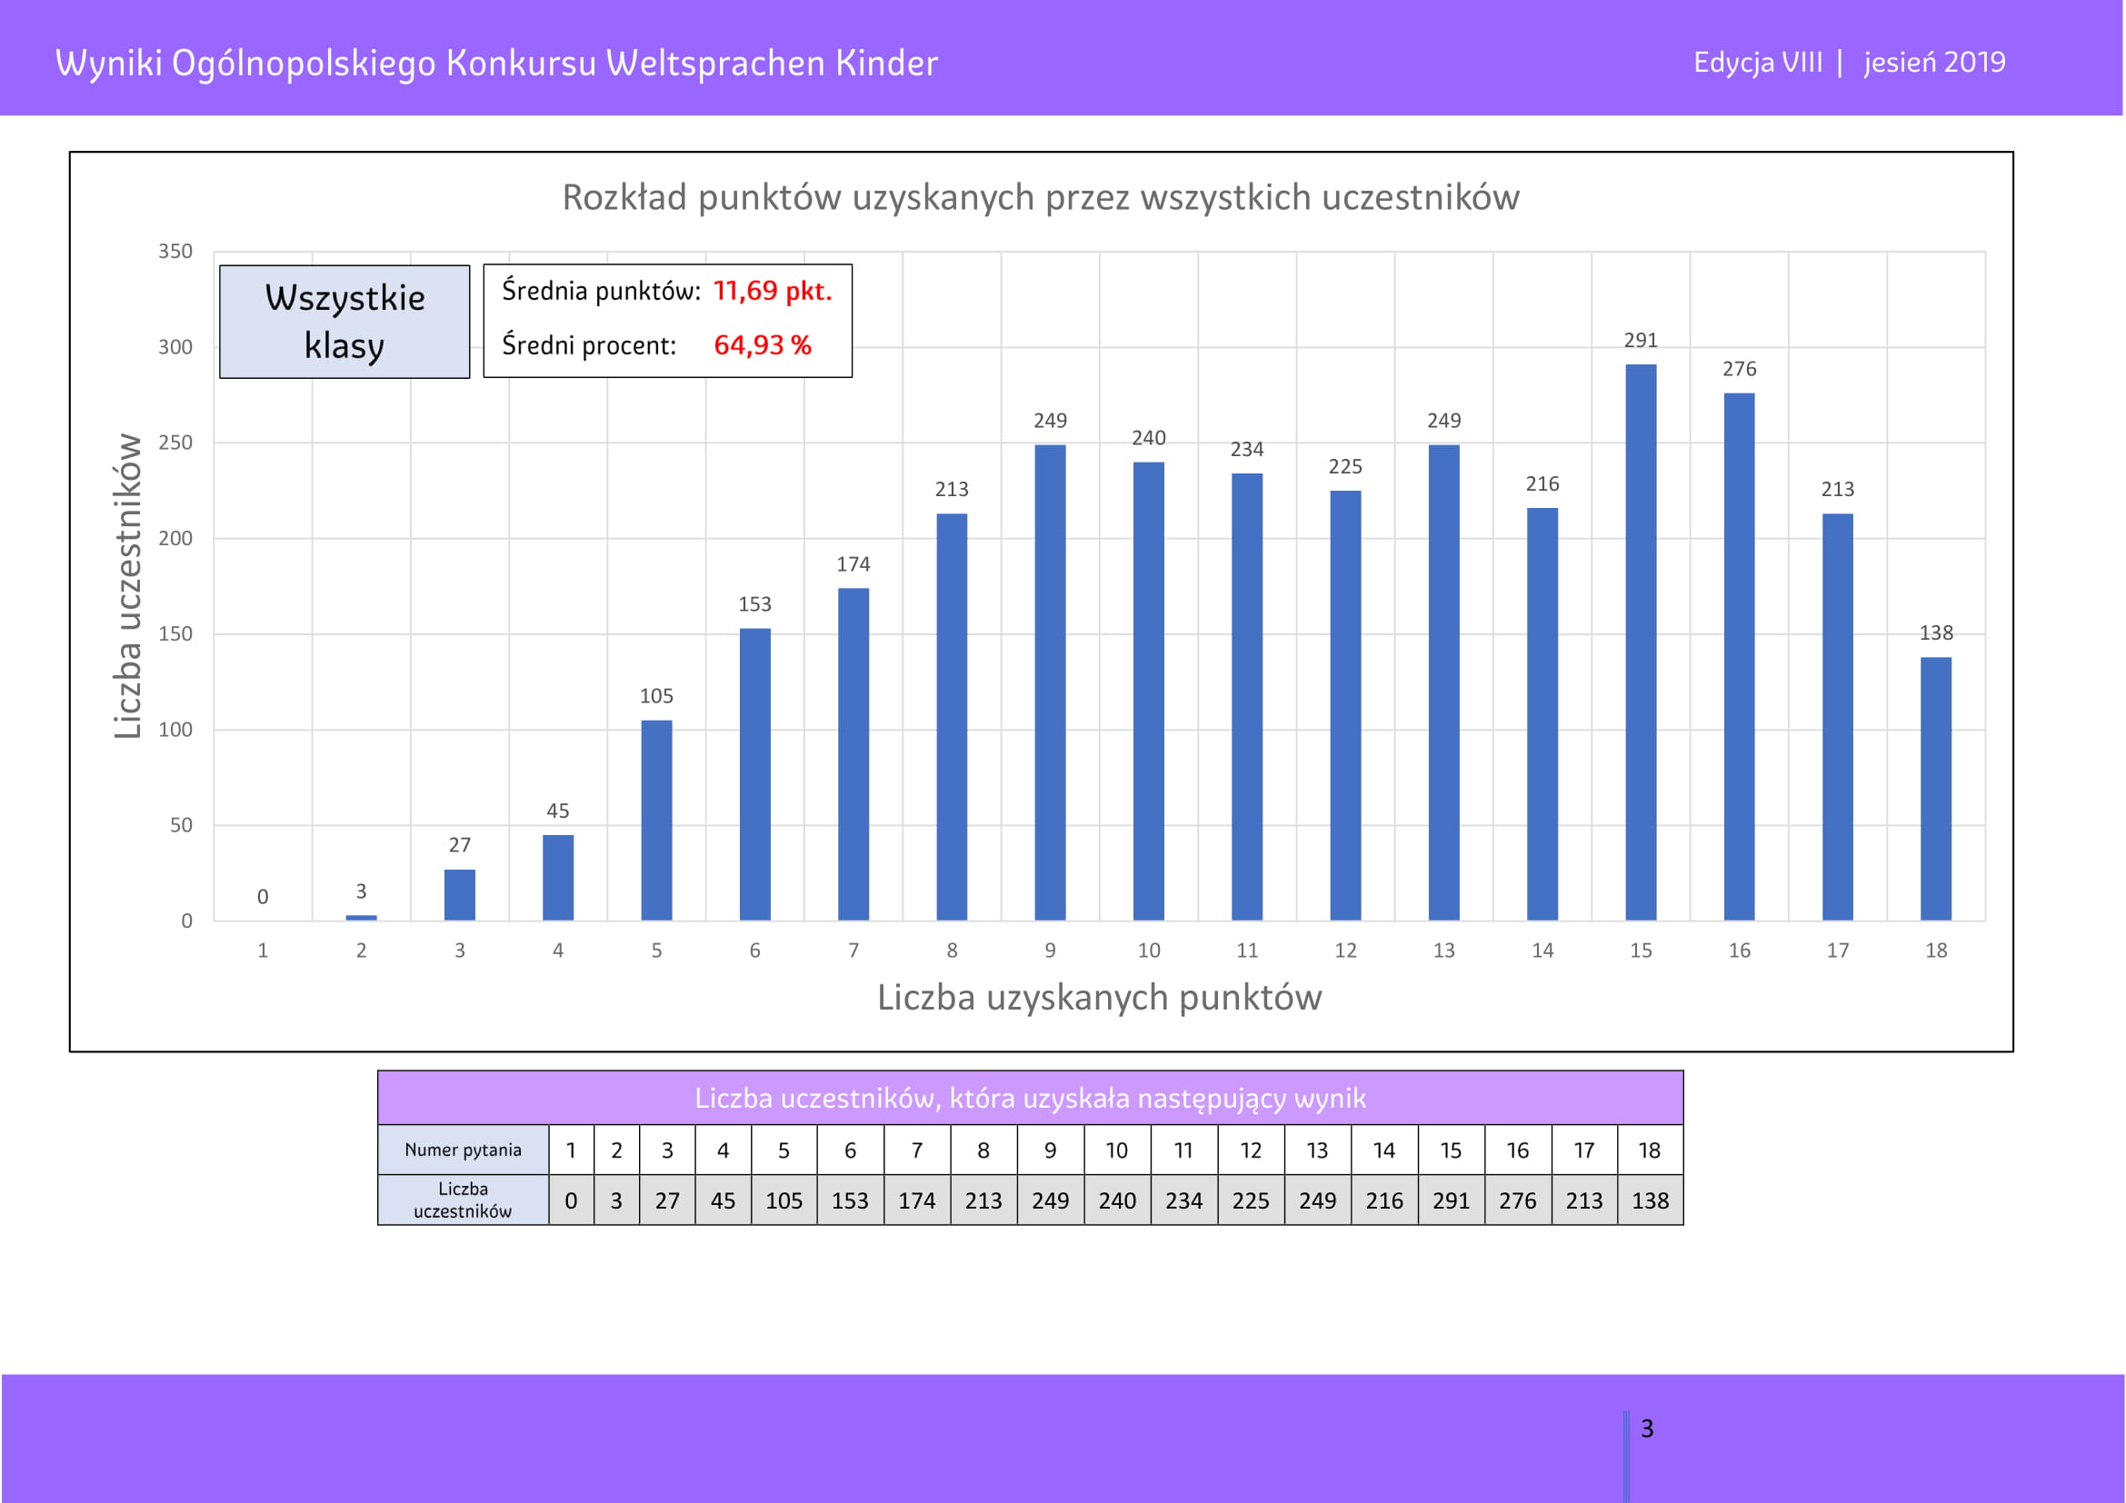Select the bar labeled 240
This screenshot has height=1503, width=2126.
click(1149, 692)
